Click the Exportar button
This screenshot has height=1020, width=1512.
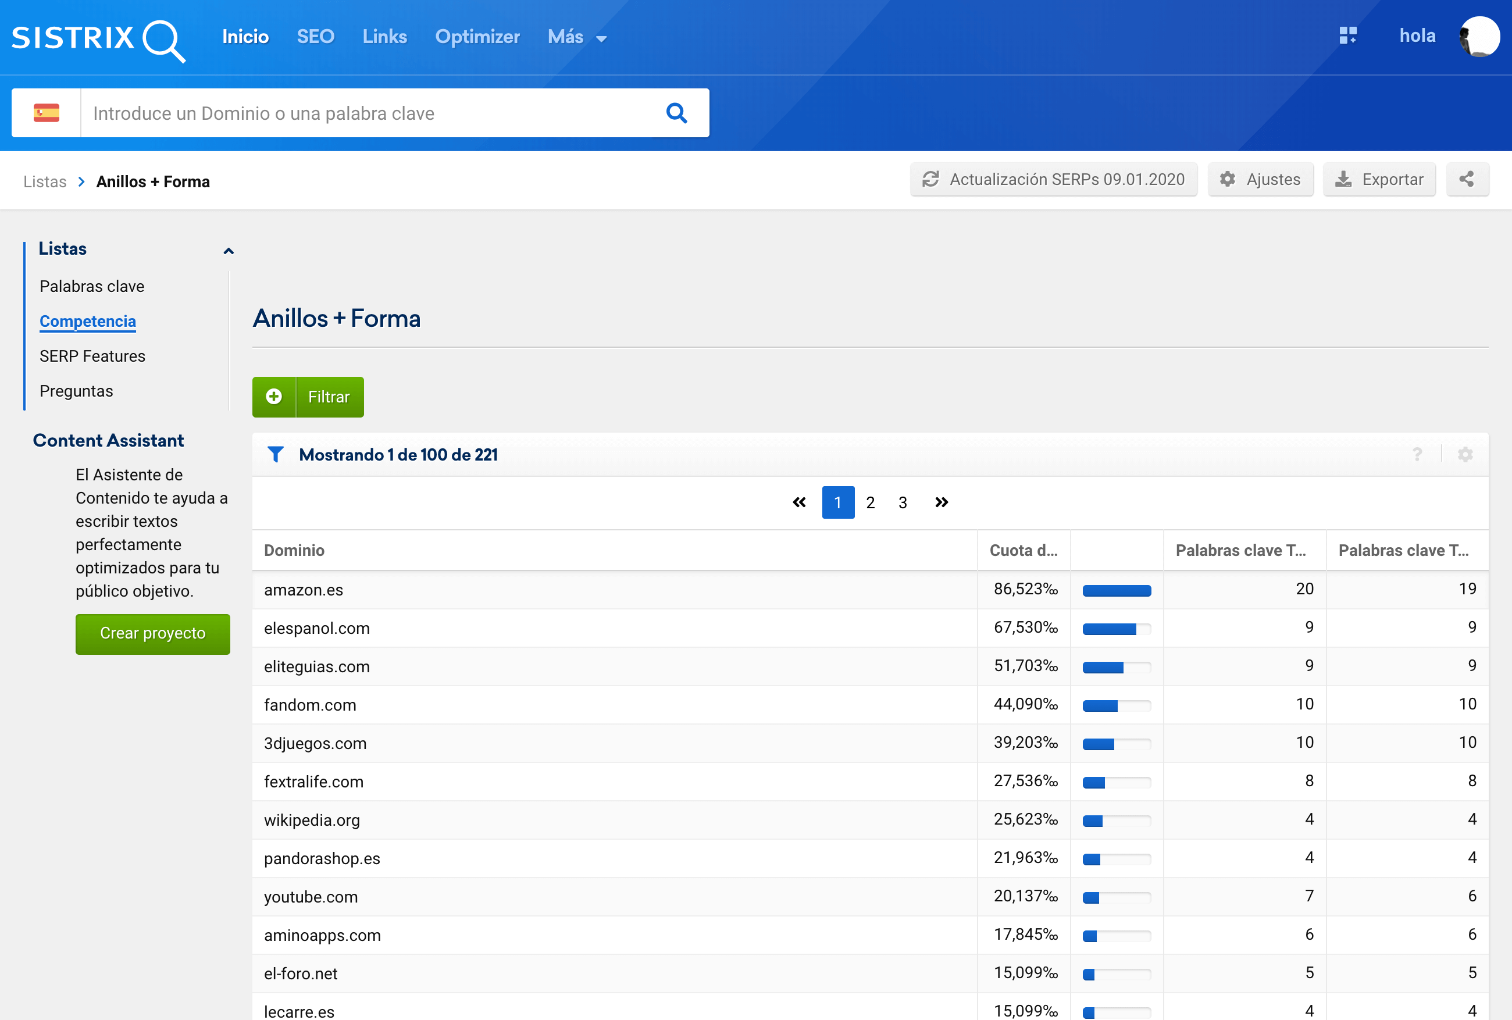pyautogui.click(x=1379, y=180)
